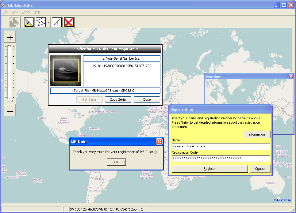Open the Help menu
Image resolution: width=296 pixels, height=213 pixels.
(37, 12)
